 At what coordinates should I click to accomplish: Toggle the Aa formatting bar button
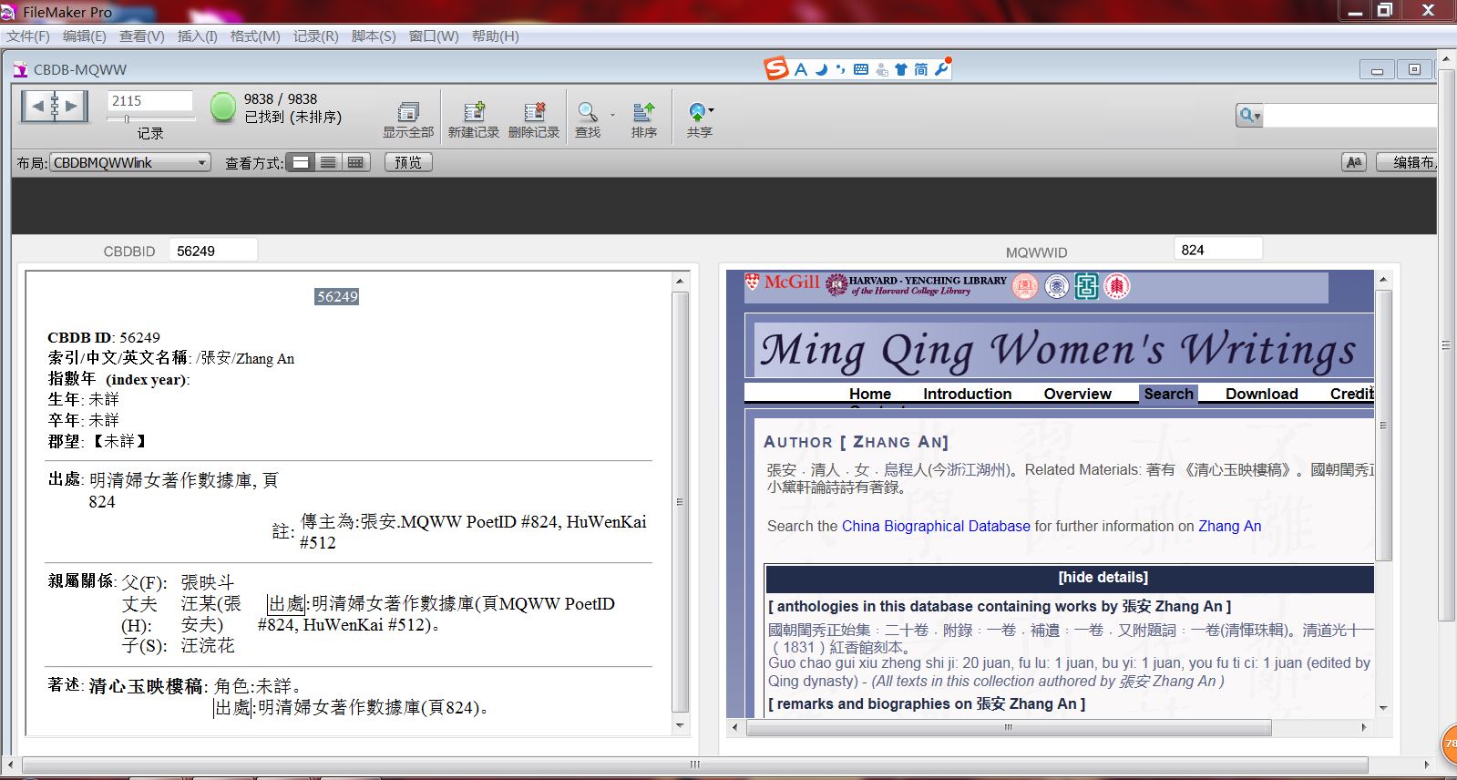tap(1354, 162)
